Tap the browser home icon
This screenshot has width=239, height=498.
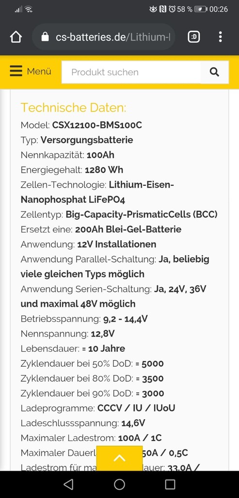(16, 37)
